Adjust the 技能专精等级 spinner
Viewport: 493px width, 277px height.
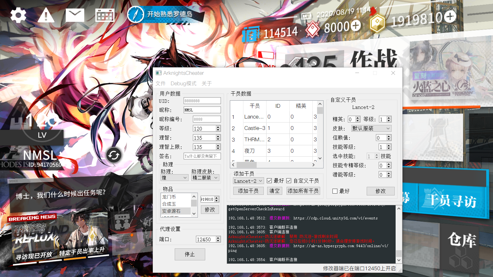[389, 165]
